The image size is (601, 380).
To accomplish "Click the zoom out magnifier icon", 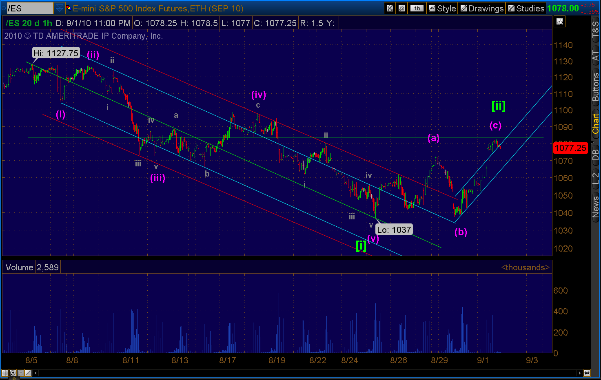I will pos(20,373).
